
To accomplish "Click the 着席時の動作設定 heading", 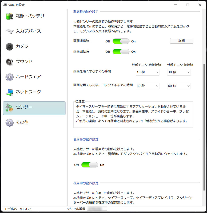I will pos(86,139).
